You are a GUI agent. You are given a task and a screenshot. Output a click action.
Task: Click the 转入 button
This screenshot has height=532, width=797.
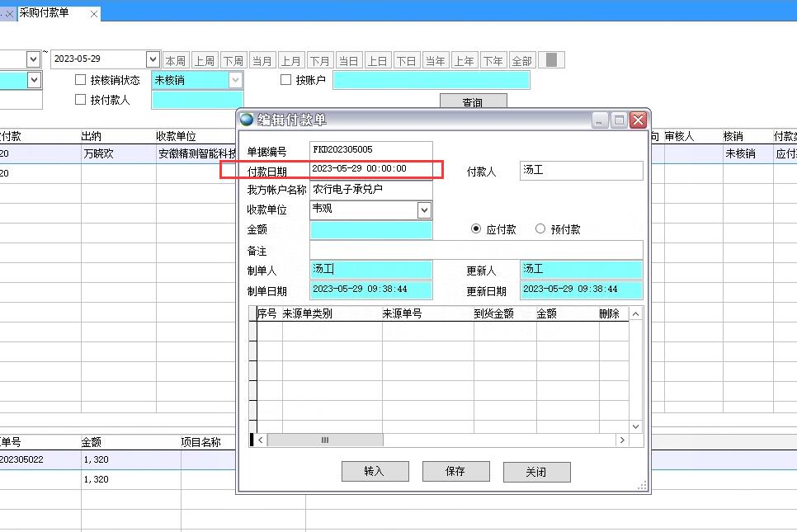(x=375, y=471)
